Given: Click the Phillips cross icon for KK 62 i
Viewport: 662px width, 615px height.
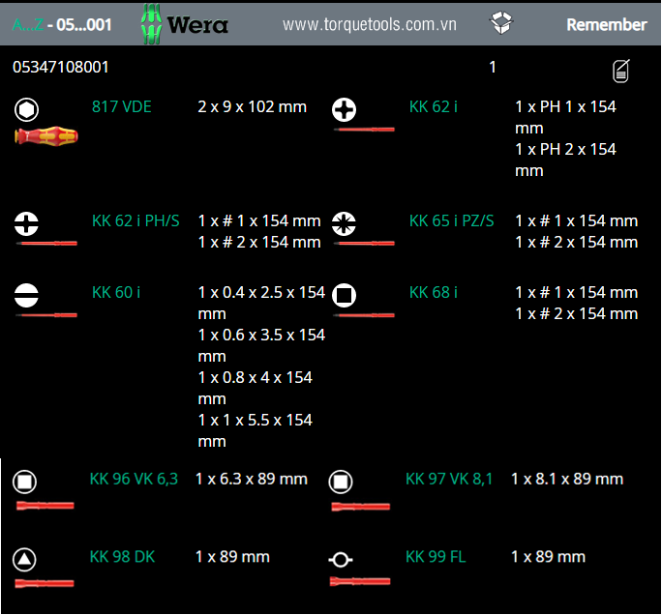Looking at the screenshot, I should click(x=345, y=108).
